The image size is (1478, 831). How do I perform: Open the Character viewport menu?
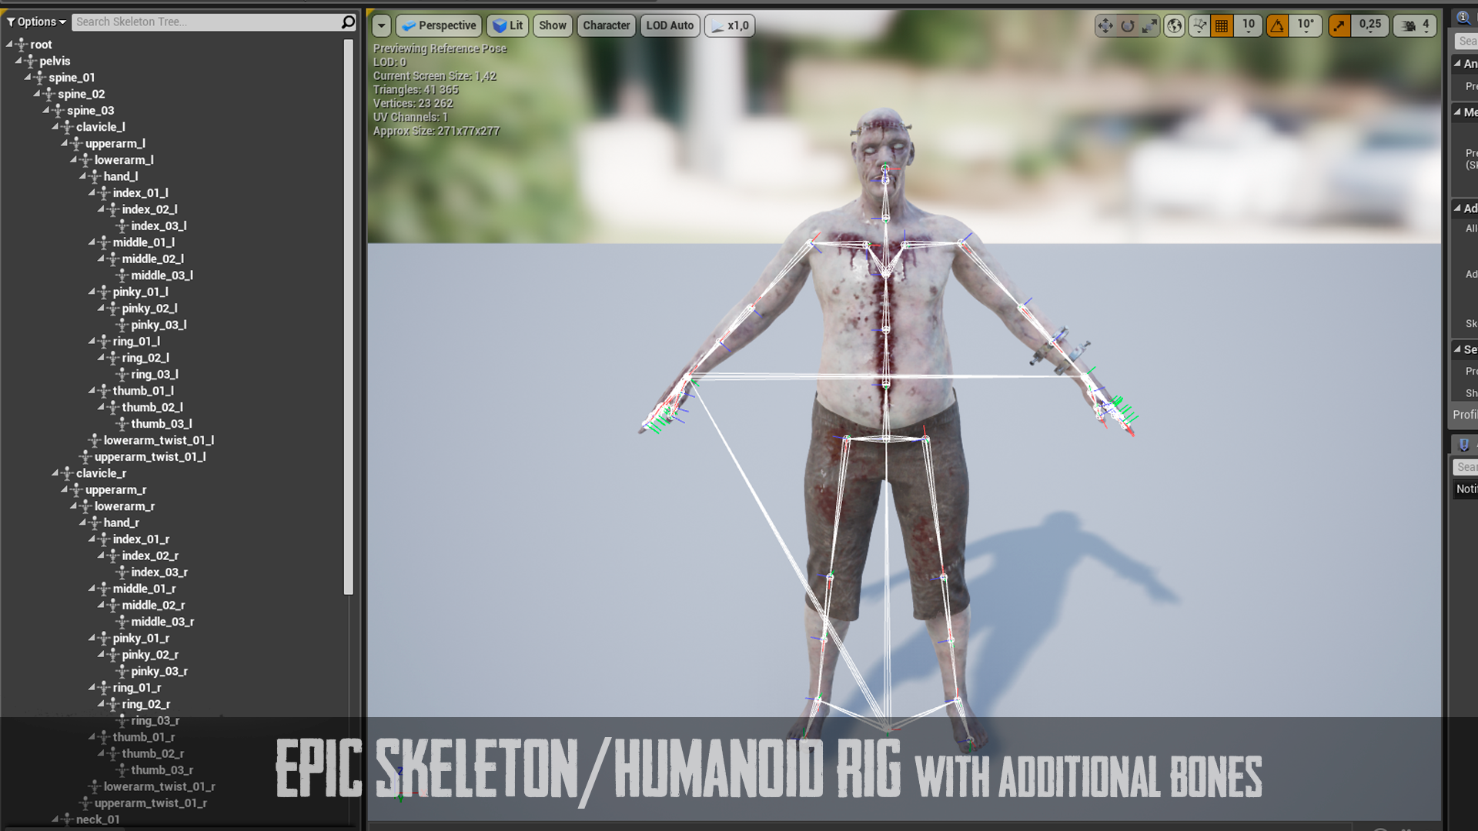[x=606, y=25]
